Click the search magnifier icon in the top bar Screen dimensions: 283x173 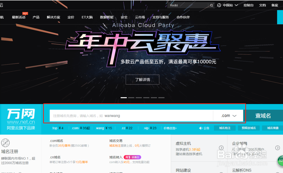[x=211, y=5]
